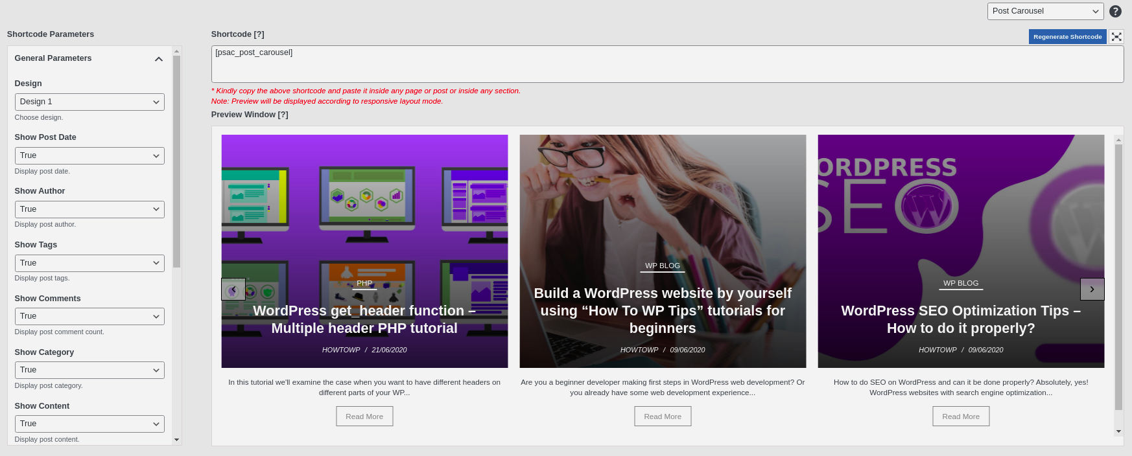Click the 'Choose design.' hint text
The image size is (1132, 456).
point(39,118)
